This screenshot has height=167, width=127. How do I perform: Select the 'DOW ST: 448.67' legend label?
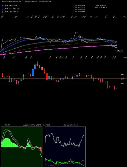point(11,6)
